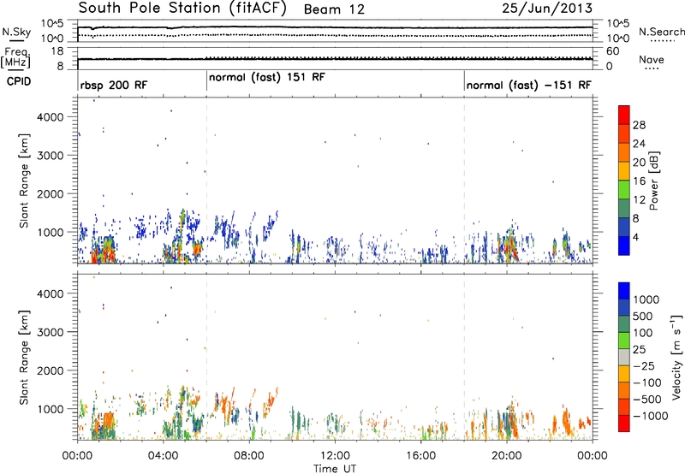Click the '4000' range tick in power panel

tap(51, 117)
